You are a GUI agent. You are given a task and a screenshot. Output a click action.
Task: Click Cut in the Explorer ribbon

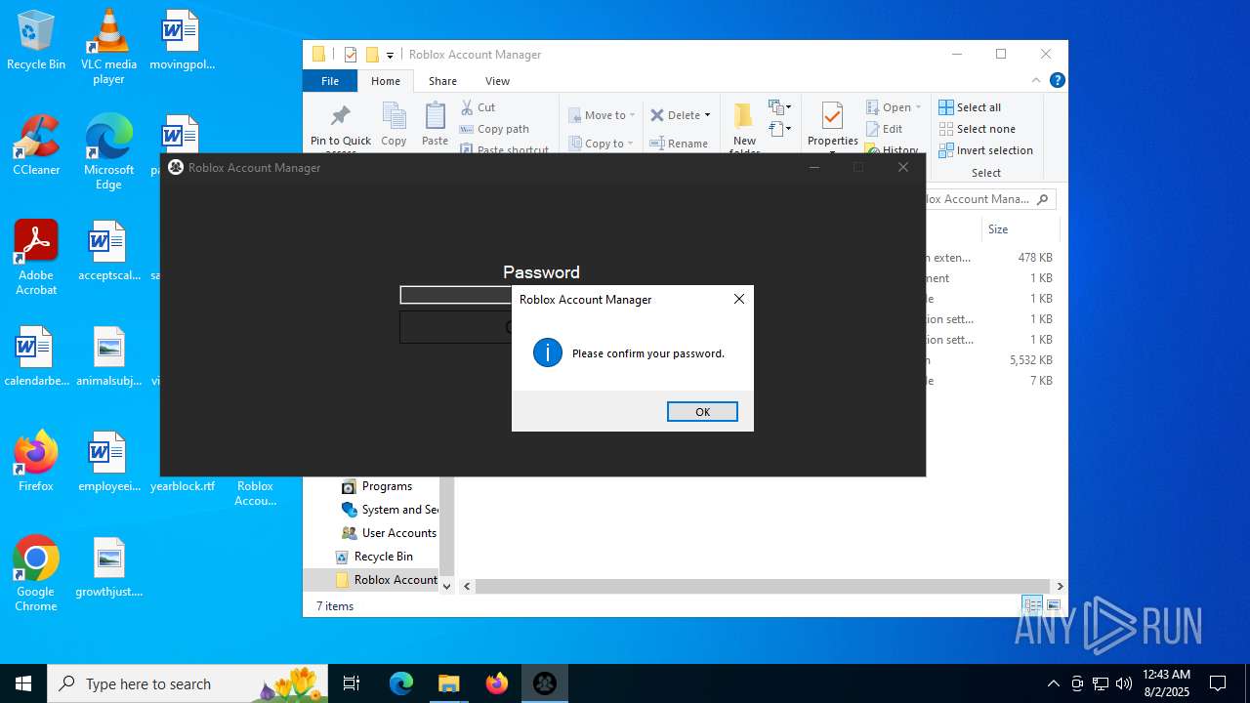[478, 107]
